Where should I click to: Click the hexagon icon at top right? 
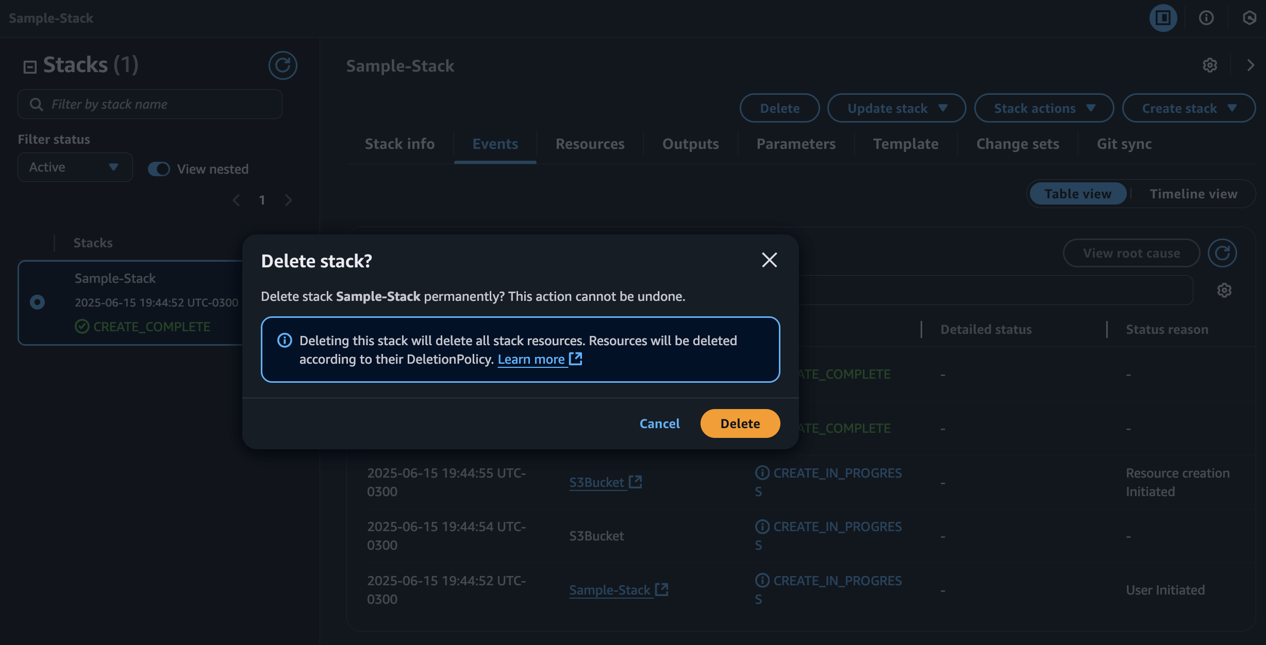point(1249,18)
